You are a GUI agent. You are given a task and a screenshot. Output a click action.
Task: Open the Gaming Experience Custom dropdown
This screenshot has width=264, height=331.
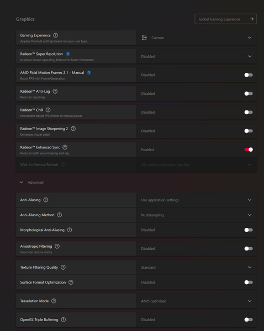point(197,38)
